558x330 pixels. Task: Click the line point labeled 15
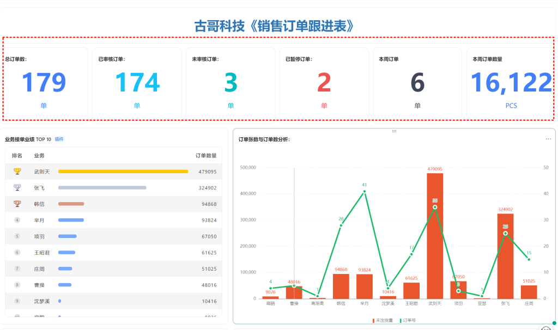[529, 259]
